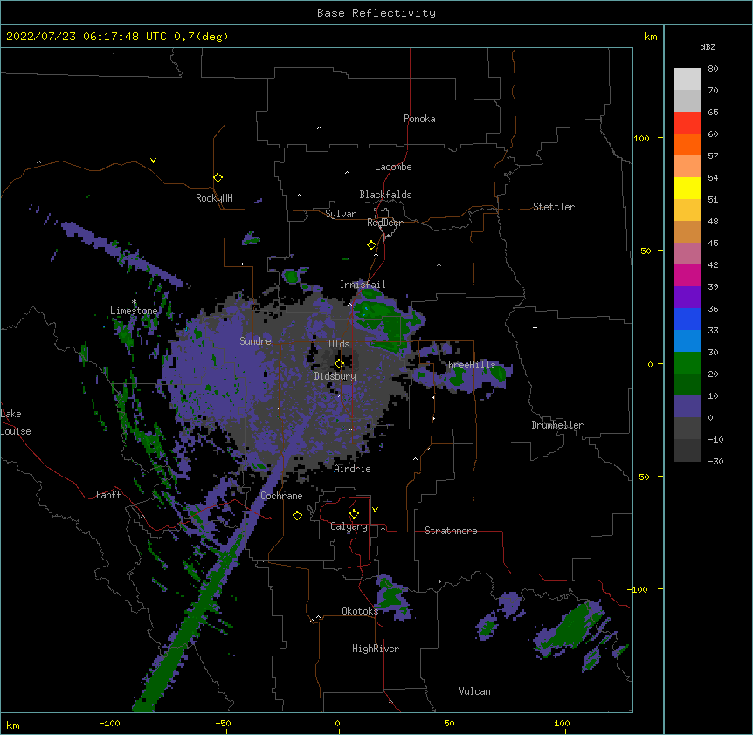Select the white caret marker left of Lacombe

pyautogui.click(x=347, y=173)
